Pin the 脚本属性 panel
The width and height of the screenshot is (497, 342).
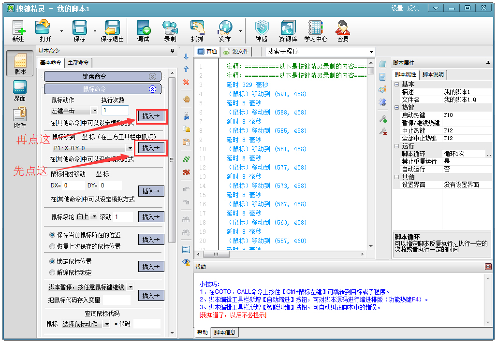tap(488, 63)
